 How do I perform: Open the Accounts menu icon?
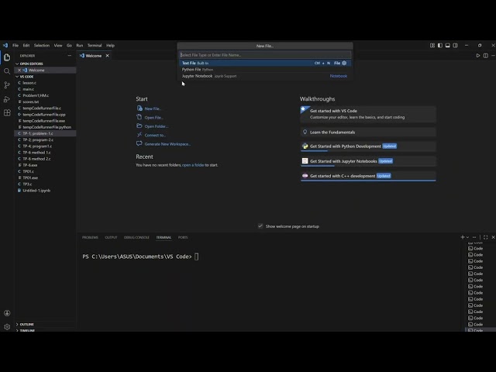[7, 313]
